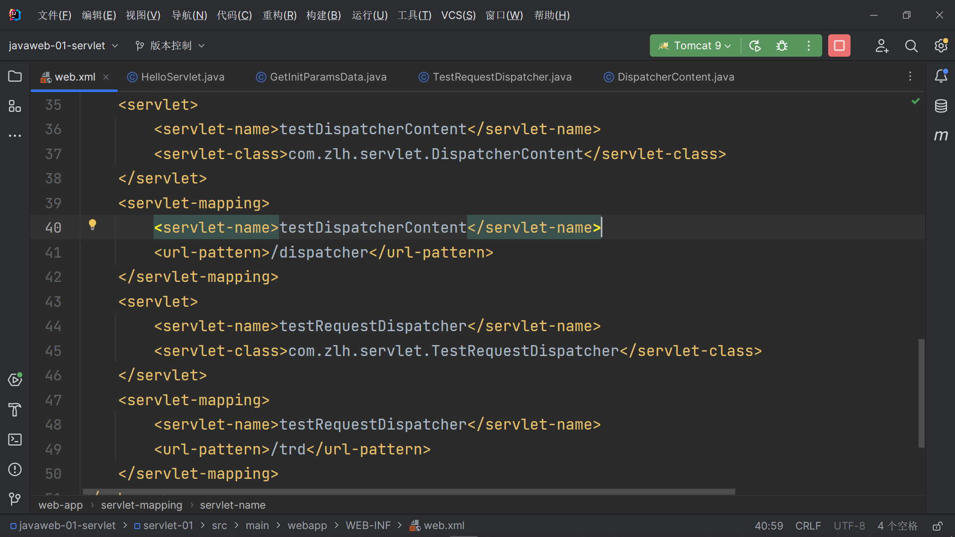Stop the running Tomcat server

(839, 45)
